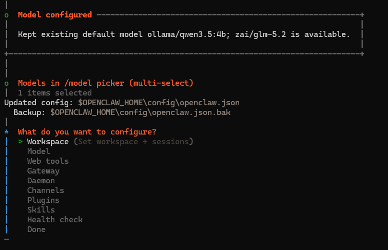Click the Set workspace + sessions hint
The width and height of the screenshot is (388, 250).
133,142
